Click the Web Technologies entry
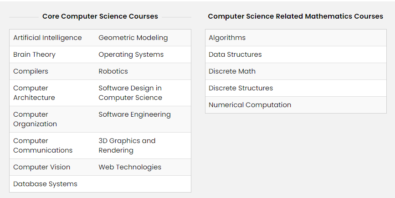This screenshot has width=395, height=198. click(130, 167)
